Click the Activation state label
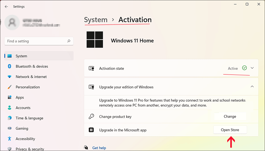Viewport: 265px width, 151px height. coord(112,69)
